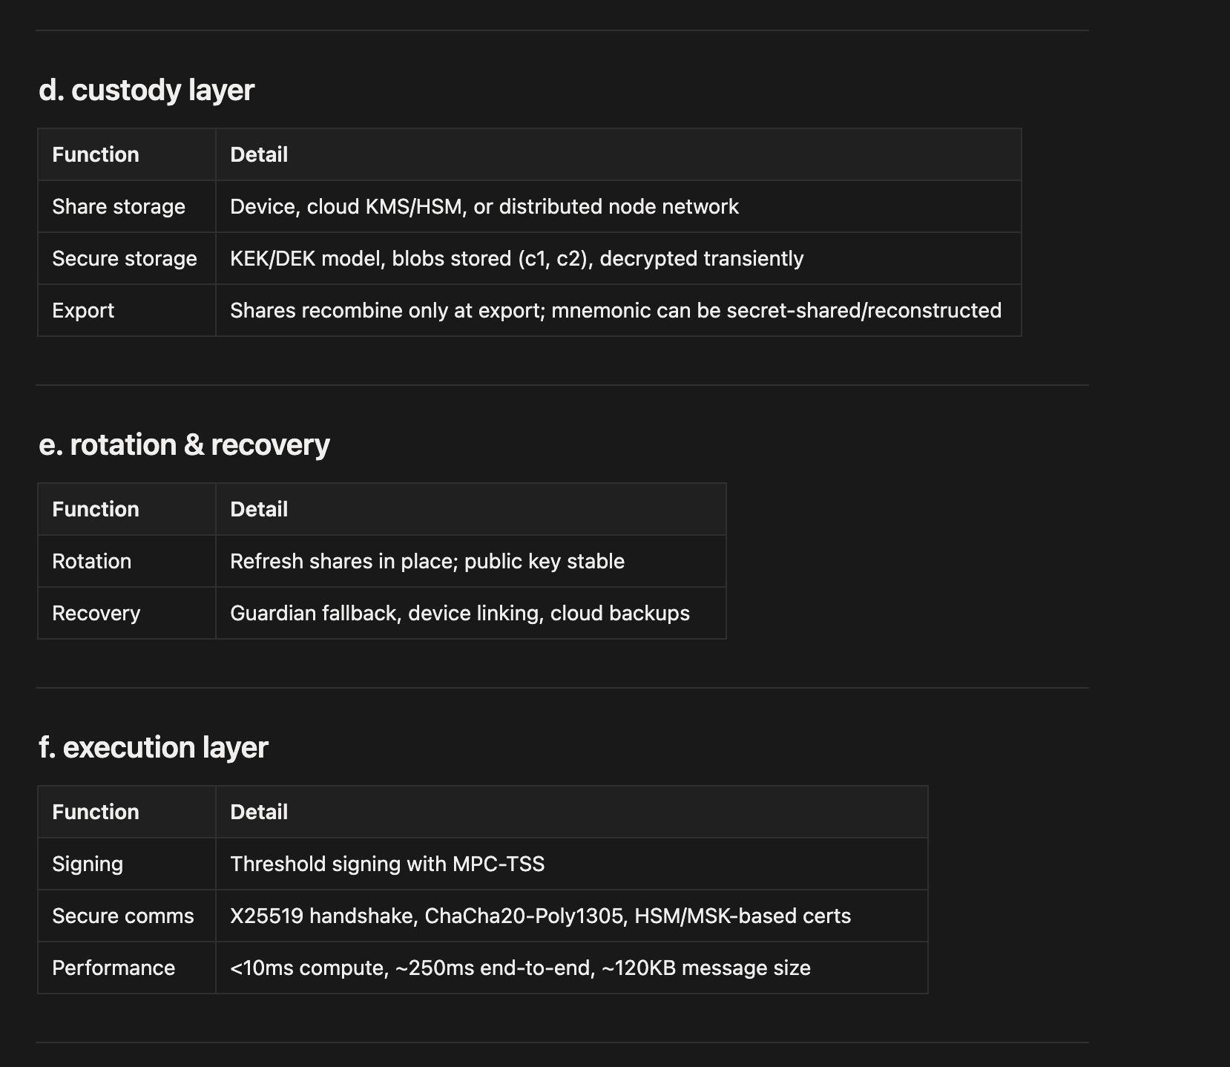This screenshot has height=1067, width=1230.
Task: Click the "f. execution layer" heading
Action: (x=153, y=747)
